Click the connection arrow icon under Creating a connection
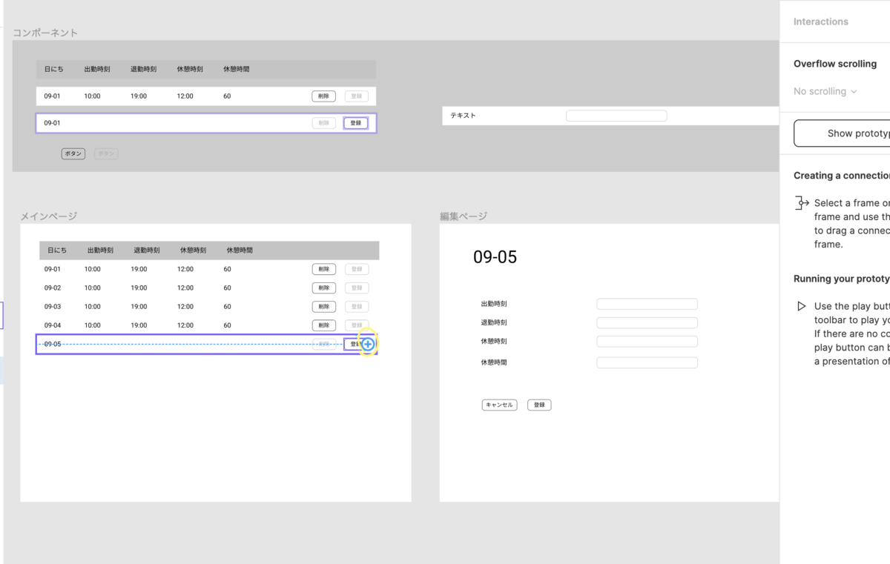The image size is (890, 564). (802, 203)
